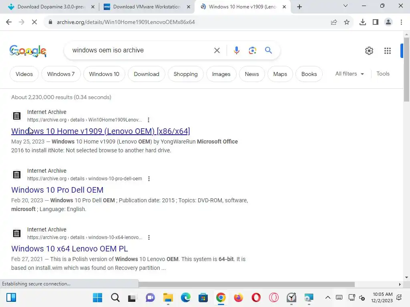
Task: Open the taskbar clock and date
Action: pyautogui.click(x=382, y=297)
